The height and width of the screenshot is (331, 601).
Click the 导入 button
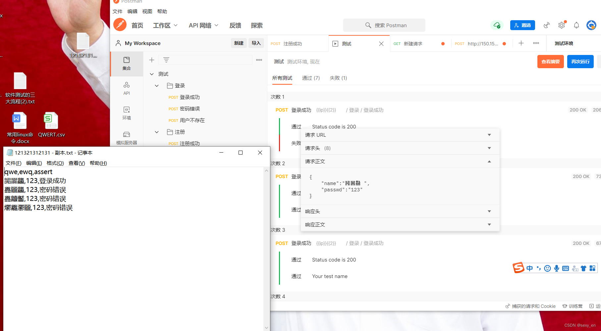256,43
